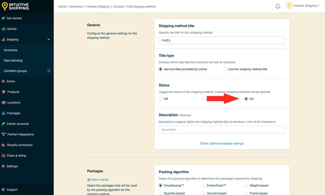This screenshot has width=325, height=195.
Task: Click the notification bell icon
Action: (x=278, y=6)
